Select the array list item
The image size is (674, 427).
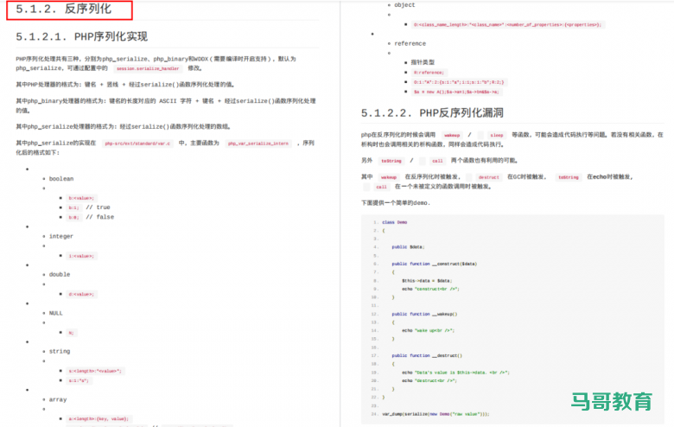click(59, 399)
